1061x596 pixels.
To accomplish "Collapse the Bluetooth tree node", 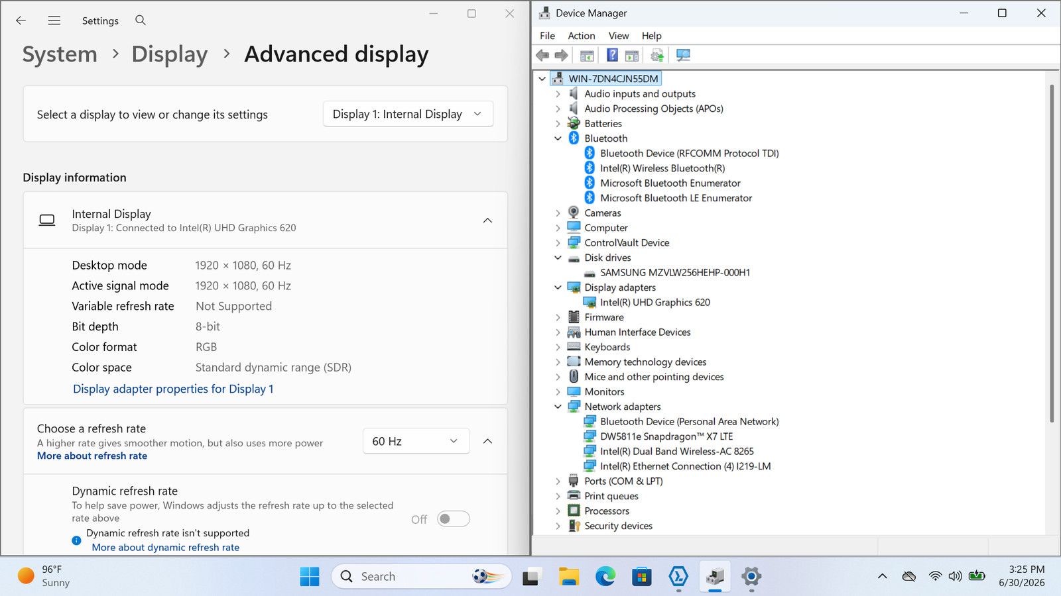I will click(x=558, y=138).
